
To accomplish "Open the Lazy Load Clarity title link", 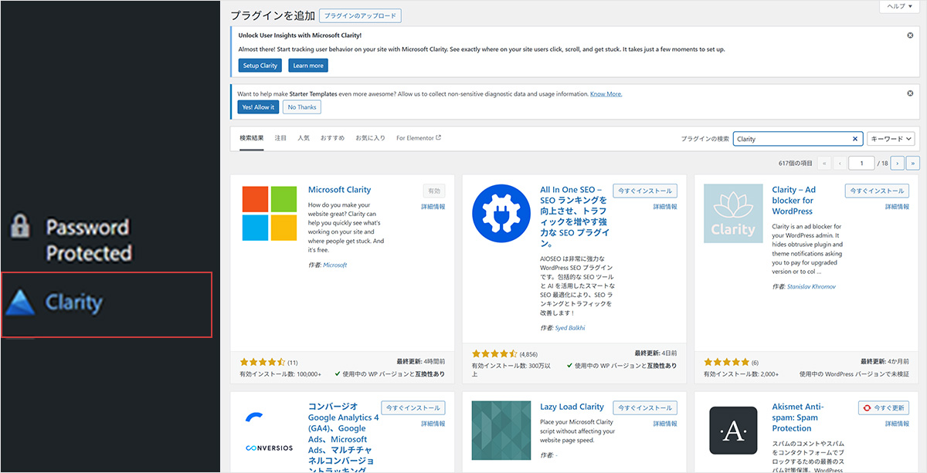I will pos(572,407).
